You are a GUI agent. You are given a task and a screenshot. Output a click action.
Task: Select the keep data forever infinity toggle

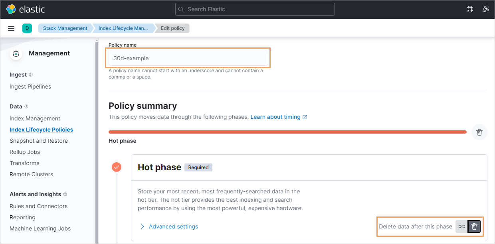(x=461, y=226)
